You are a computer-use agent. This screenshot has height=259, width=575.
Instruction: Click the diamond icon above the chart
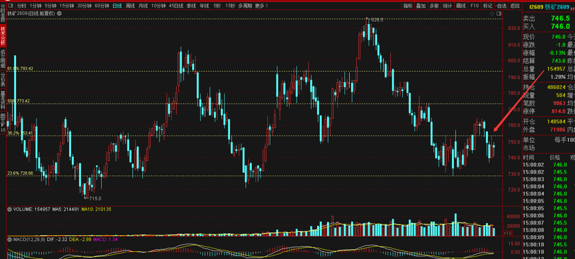pyautogui.click(x=491, y=13)
